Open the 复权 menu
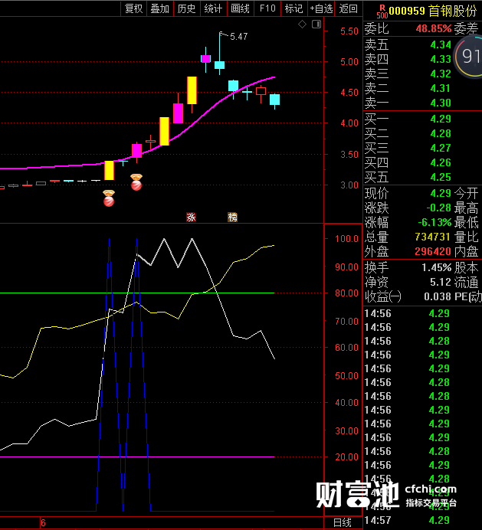 pos(133,8)
